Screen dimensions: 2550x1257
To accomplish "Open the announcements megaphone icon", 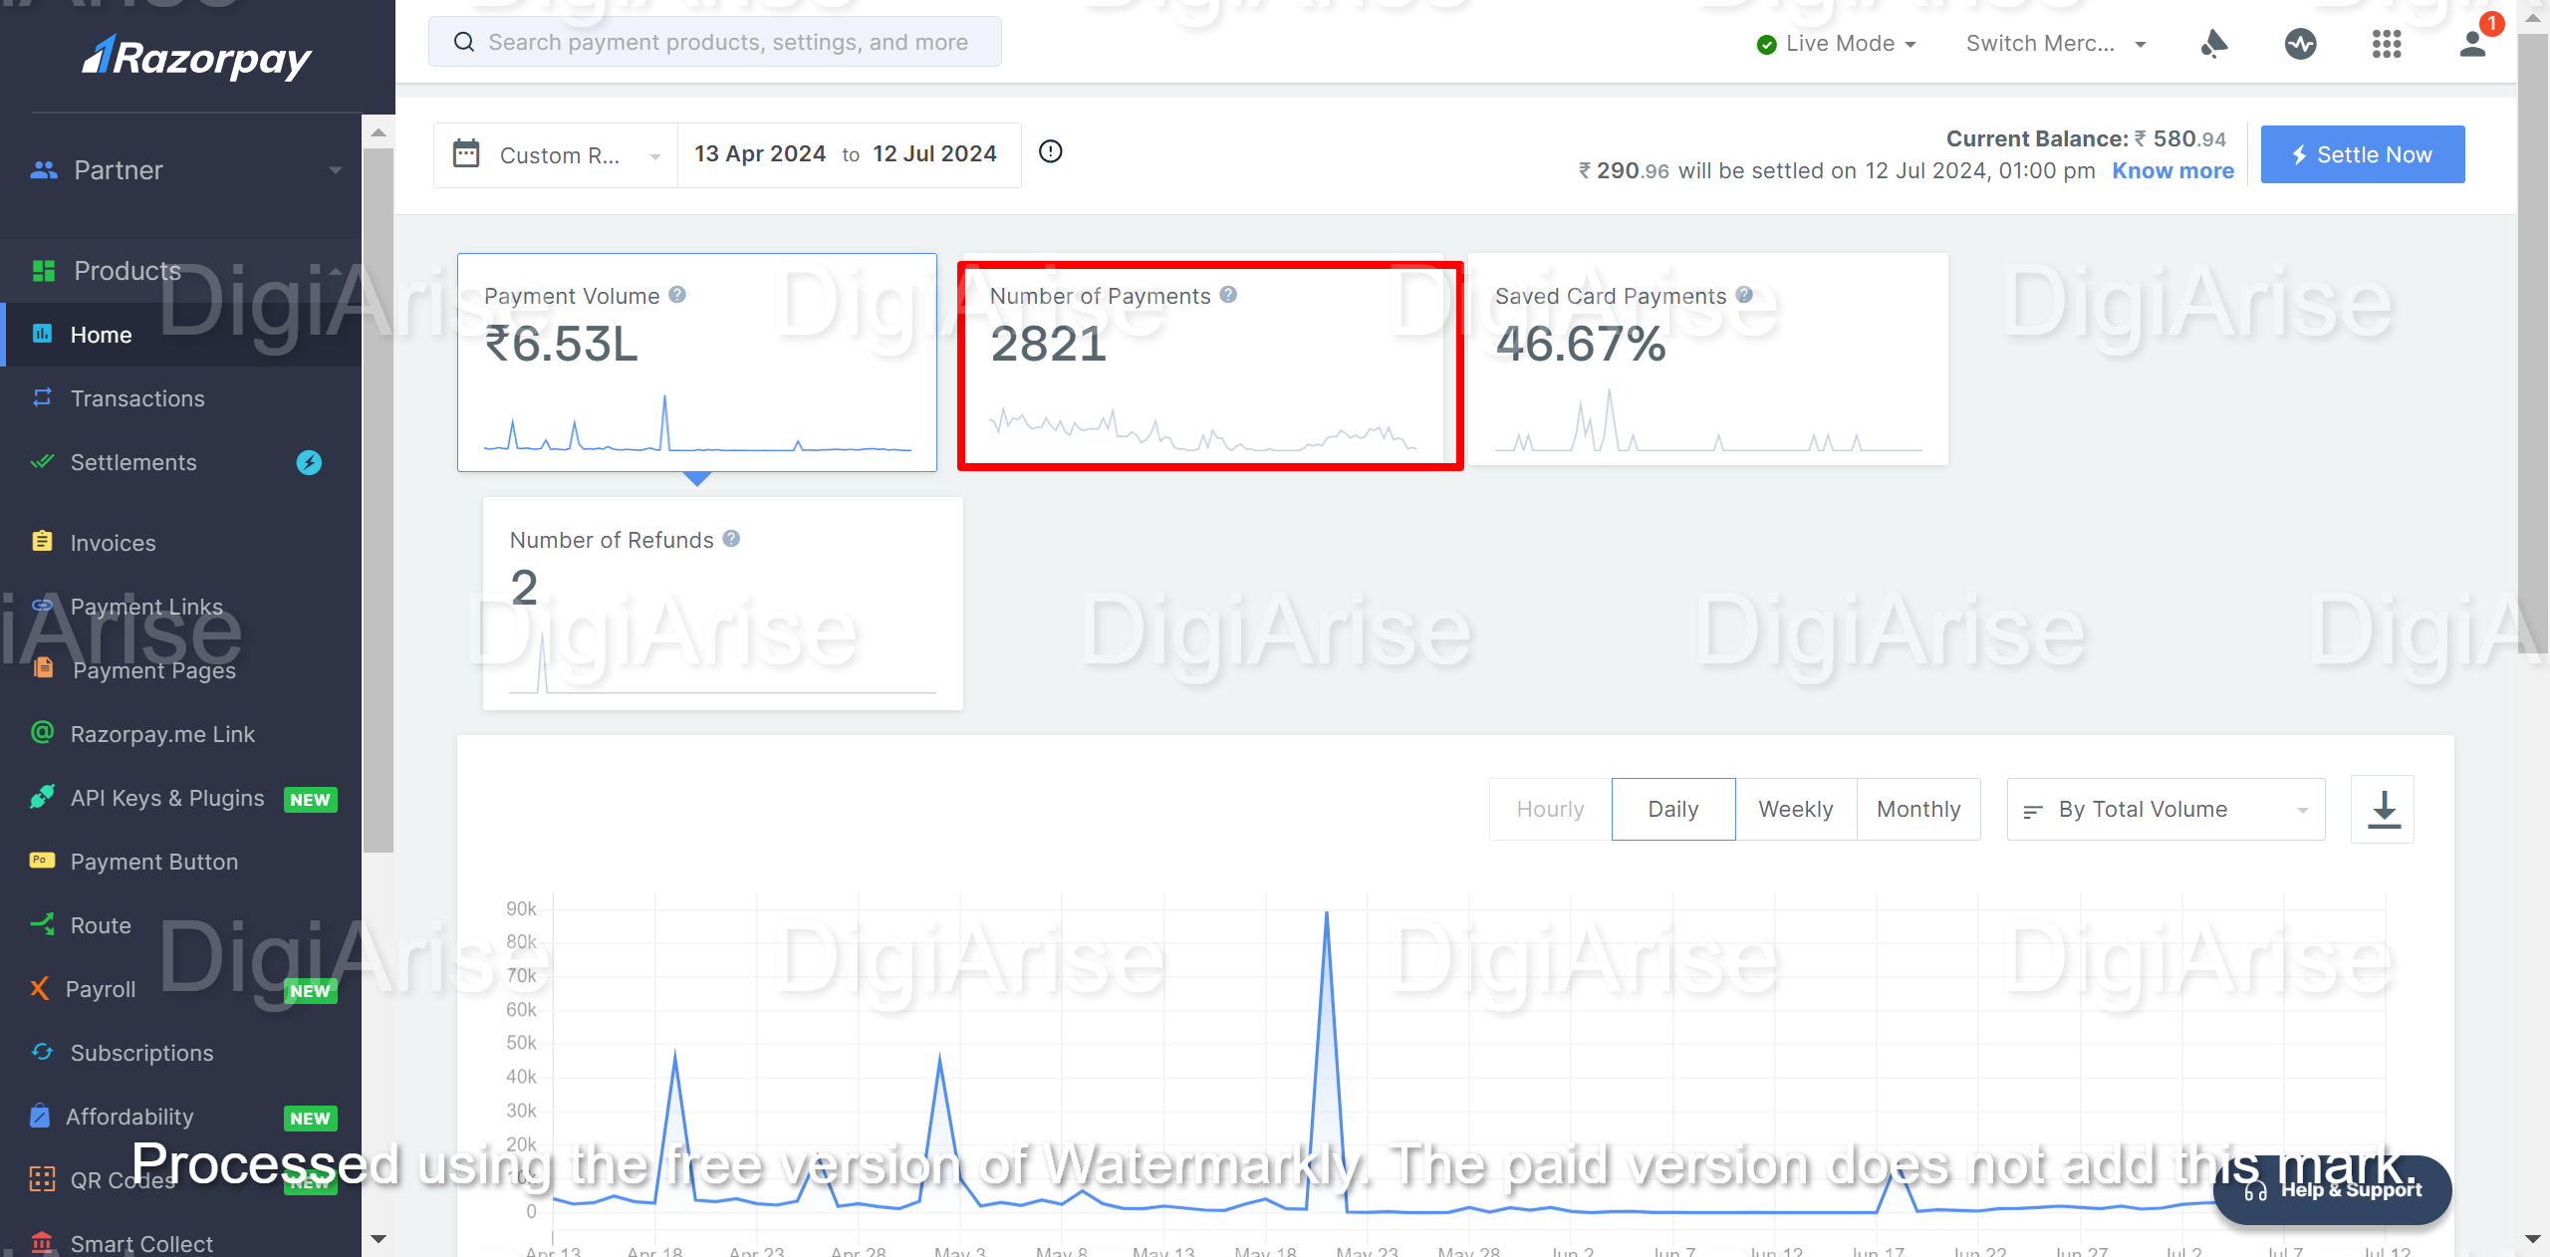I will [2212, 44].
